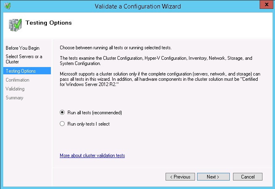Click the Testing Options header checklist icon
Viewport: 275px width, 189px height.
pos(15,24)
